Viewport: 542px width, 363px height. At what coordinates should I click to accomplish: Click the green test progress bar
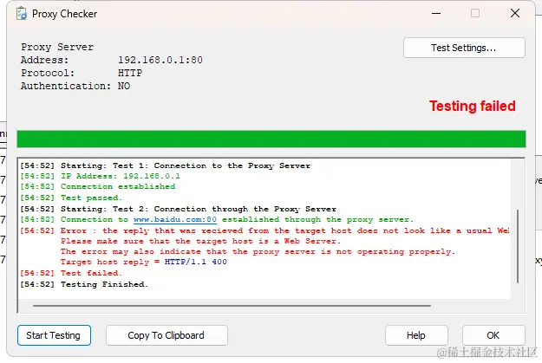[x=271, y=139]
